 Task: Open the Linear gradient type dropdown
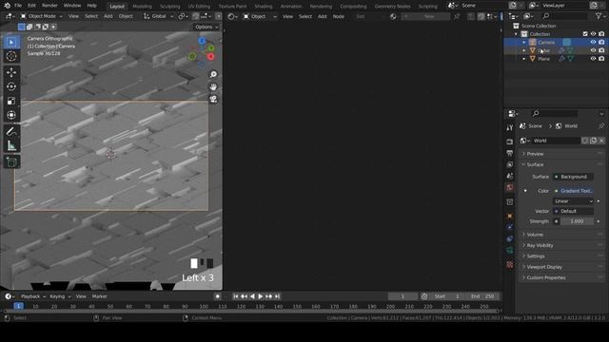pyautogui.click(x=573, y=201)
